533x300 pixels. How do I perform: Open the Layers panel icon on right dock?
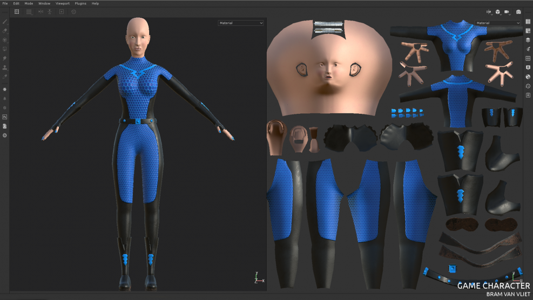pos(528,40)
